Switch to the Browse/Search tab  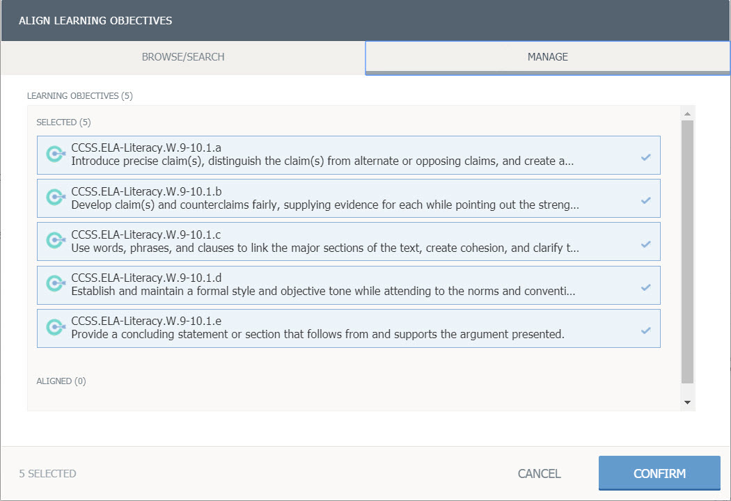point(183,57)
